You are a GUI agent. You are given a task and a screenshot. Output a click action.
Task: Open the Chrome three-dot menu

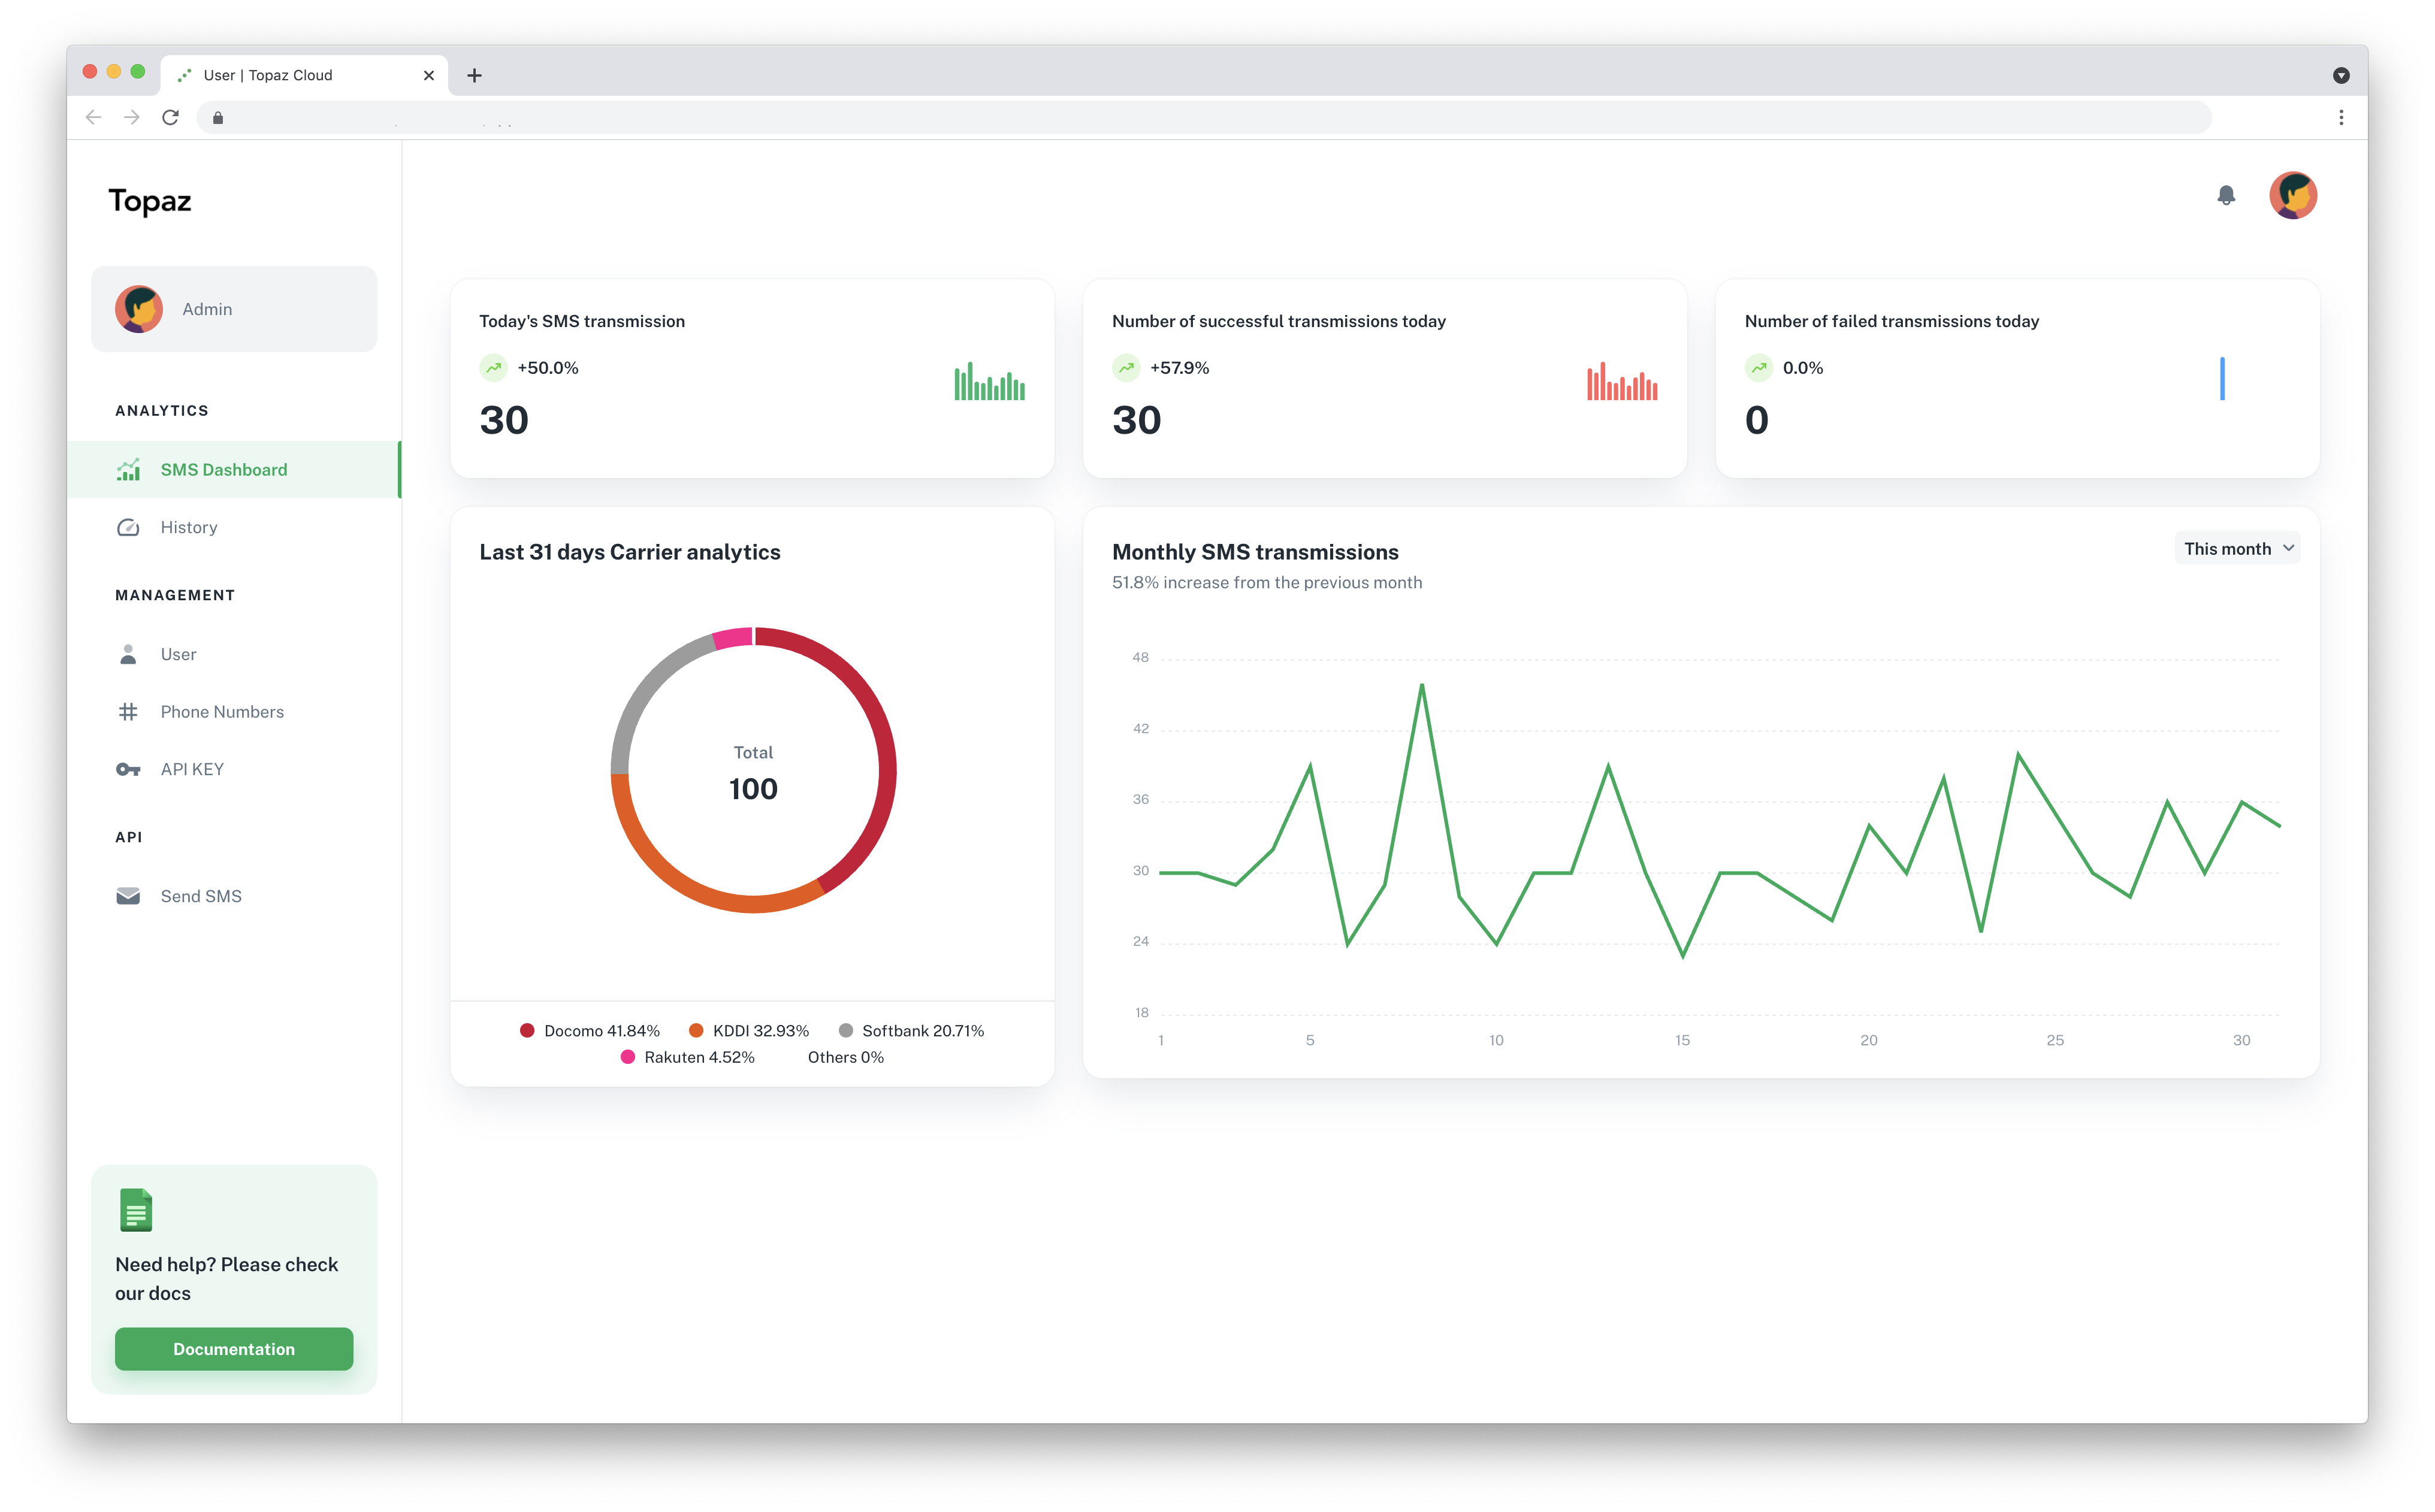click(x=2340, y=118)
